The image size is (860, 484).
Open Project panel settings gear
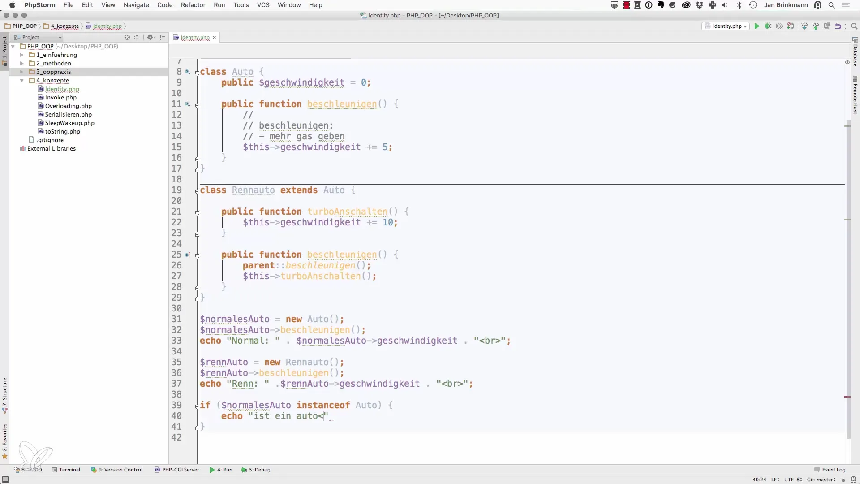click(x=151, y=37)
